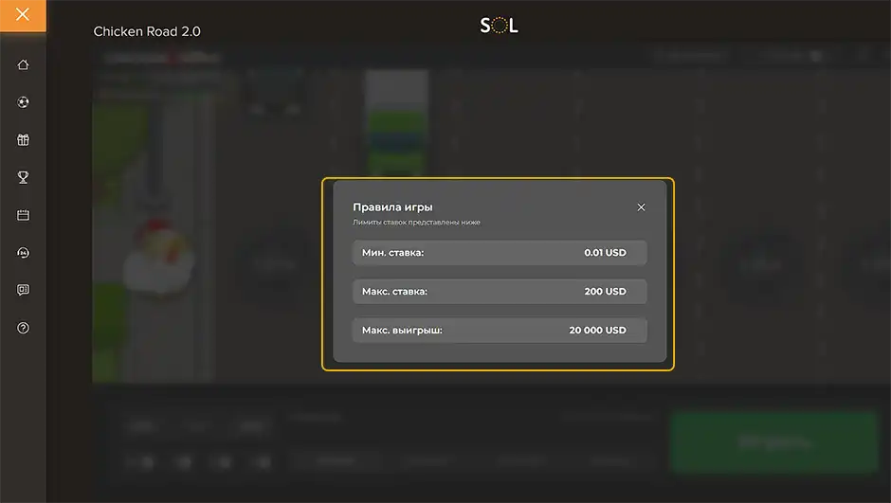Open the trophy tournaments icon
Image resolution: width=891 pixels, height=503 pixels.
tap(23, 177)
